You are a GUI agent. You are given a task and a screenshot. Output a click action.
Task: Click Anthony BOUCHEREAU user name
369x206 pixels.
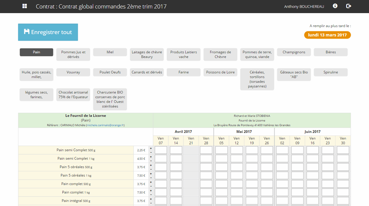(x=304, y=7)
